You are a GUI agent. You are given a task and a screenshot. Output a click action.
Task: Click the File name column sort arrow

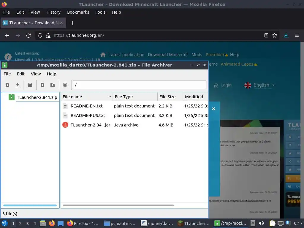click(x=110, y=96)
